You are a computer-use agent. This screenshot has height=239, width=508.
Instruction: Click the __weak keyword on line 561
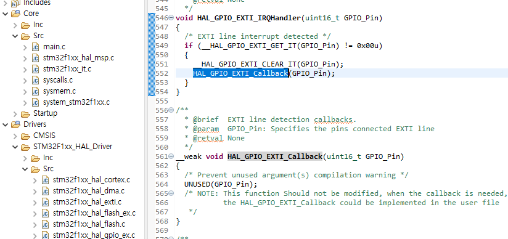pos(189,156)
